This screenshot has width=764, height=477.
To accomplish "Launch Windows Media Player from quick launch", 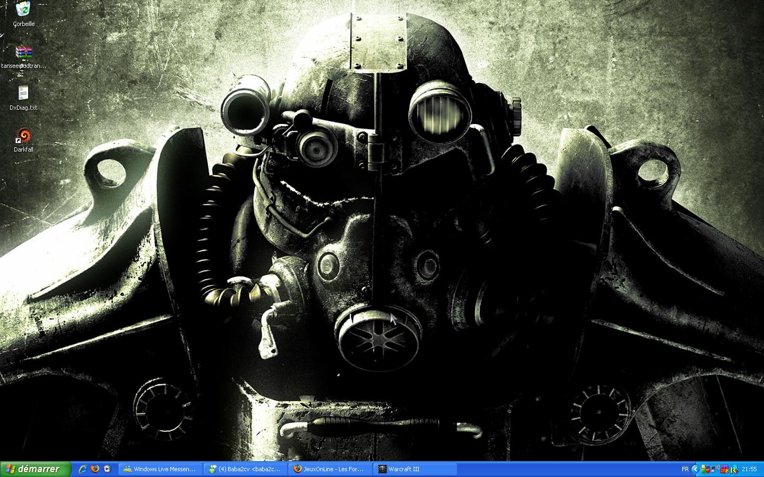I will tap(107, 469).
